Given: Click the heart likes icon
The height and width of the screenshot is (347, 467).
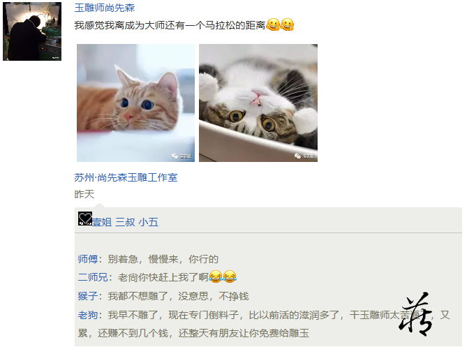Looking at the screenshot, I should pos(85,219).
